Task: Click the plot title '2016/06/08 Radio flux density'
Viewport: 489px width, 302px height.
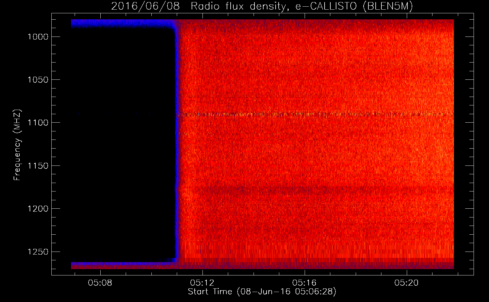Action: coord(262,6)
